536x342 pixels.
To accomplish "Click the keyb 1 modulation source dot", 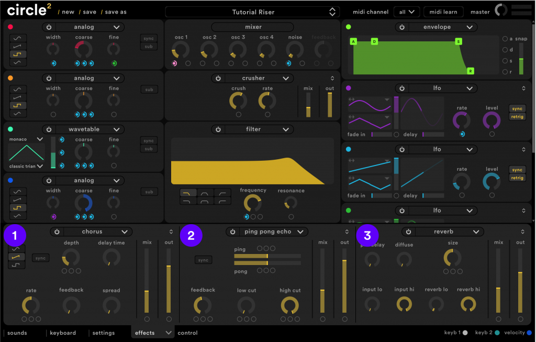I will (x=465, y=333).
